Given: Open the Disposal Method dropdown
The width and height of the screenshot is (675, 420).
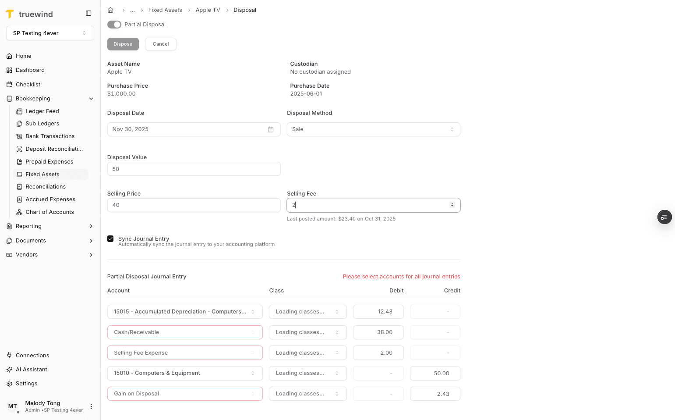Looking at the screenshot, I should pyautogui.click(x=373, y=129).
